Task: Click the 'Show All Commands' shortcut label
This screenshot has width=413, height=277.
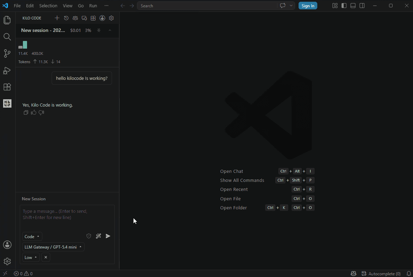Action: click(x=242, y=180)
